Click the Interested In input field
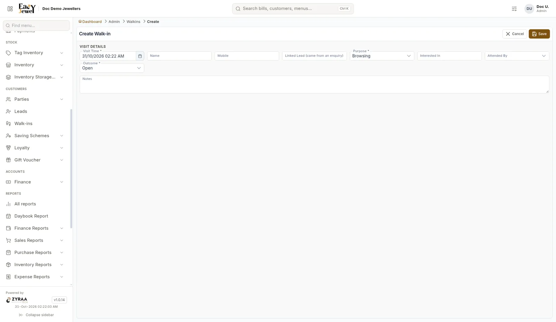The image size is (556, 322). pyautogui.click(x=449, y=56)
